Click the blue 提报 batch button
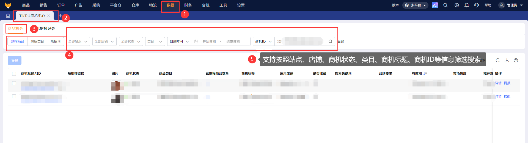The width and height of the screenshot is (528, 143). point(15,60)
